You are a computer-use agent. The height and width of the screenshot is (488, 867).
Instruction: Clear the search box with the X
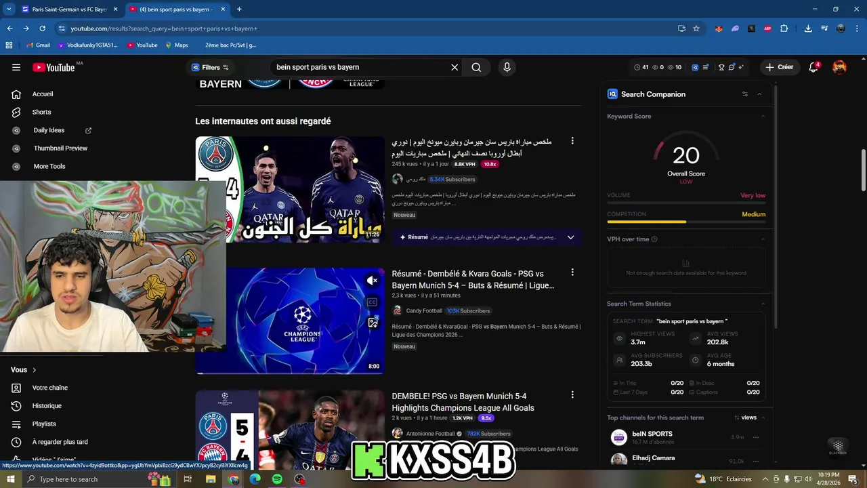click(454, 67)
